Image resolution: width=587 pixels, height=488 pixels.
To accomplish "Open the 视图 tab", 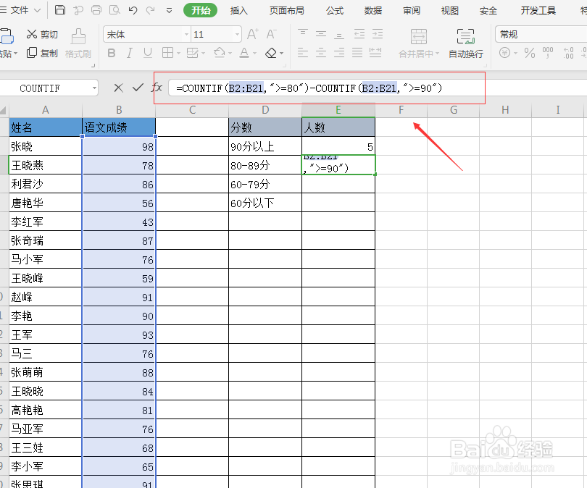I will 449,10.
